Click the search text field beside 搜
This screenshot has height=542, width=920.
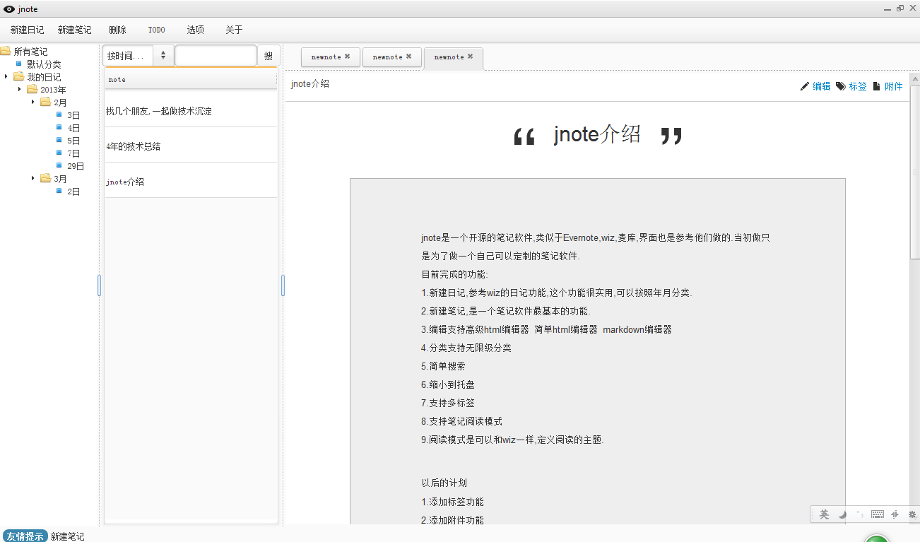pyautogui.click(x=216, y=56)
